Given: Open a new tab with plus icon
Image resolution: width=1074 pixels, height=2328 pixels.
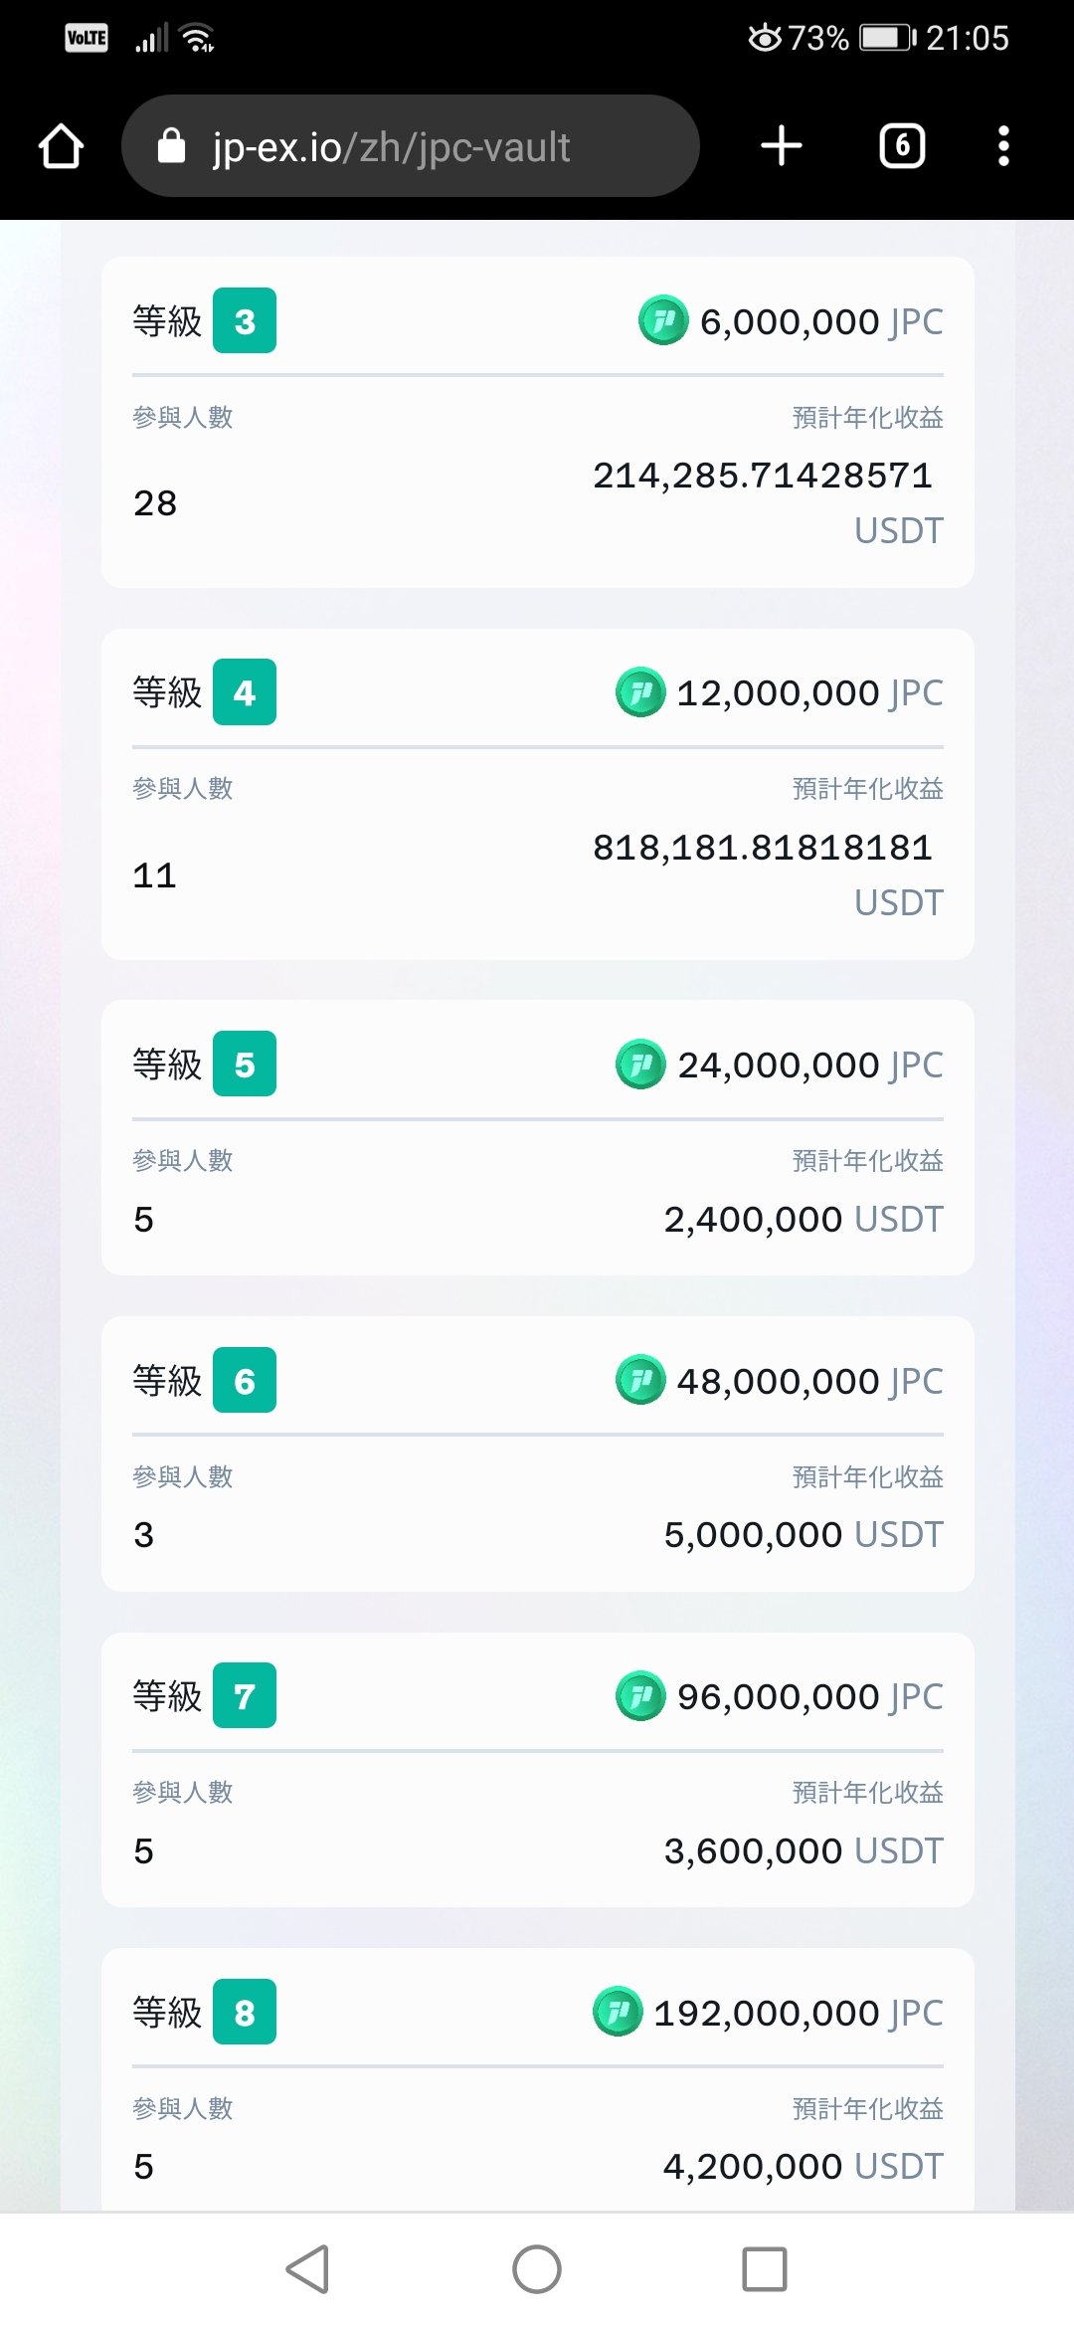Looking at the screenshot, I should (782, 146).
